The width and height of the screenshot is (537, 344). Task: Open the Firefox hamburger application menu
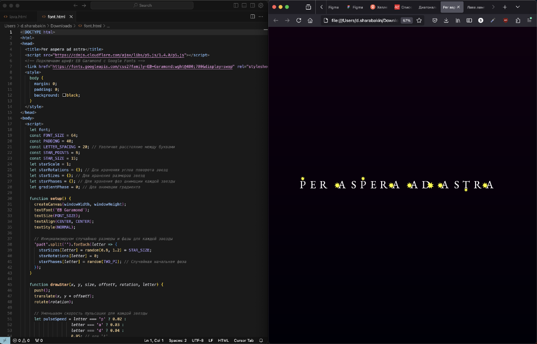[x=529, y=20]
